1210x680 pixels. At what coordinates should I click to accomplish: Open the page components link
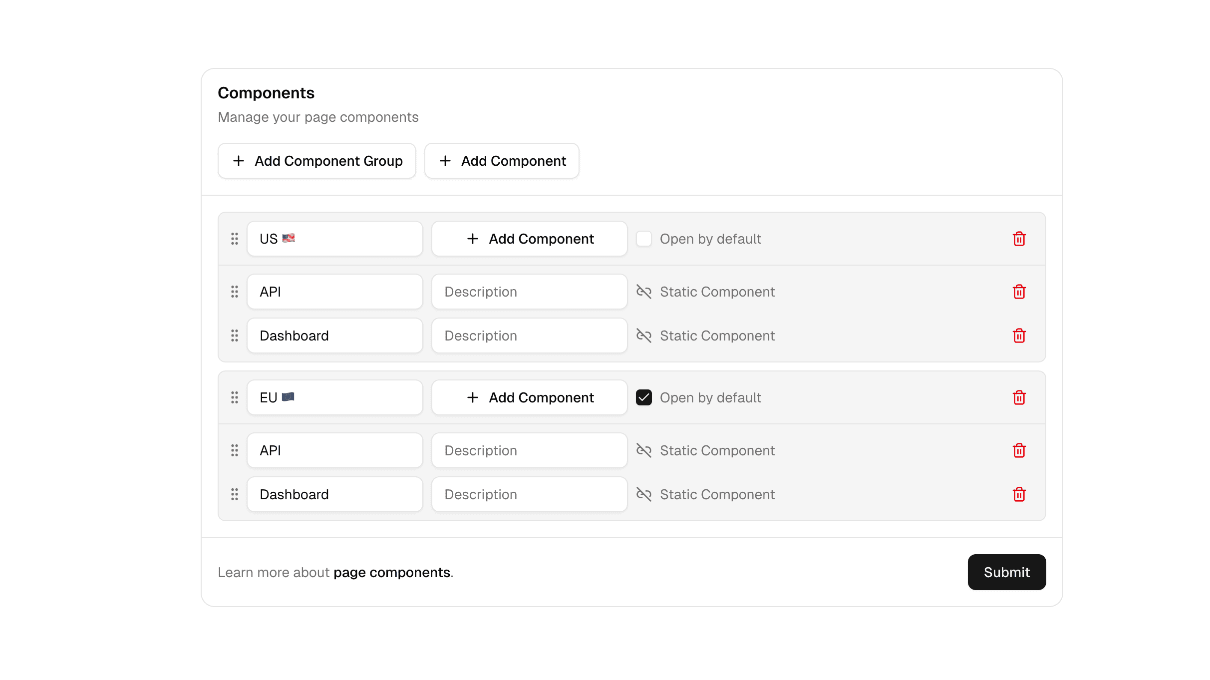pos(392,572)
